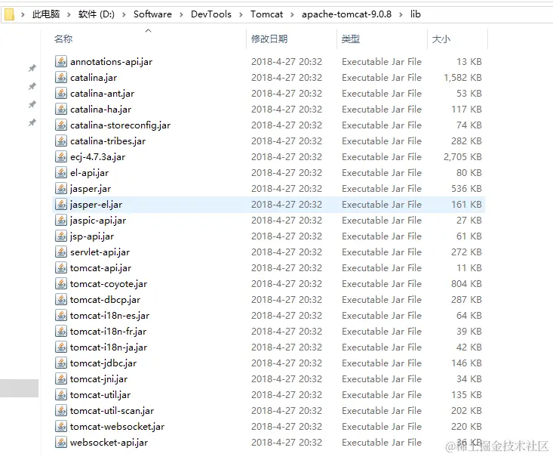The height and width of the screenshot is (457, 553).
Task: Select the jsp-api.jar file name
Action: pyautogui.click(x=92, y=236)
